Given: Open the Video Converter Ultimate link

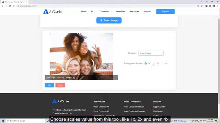Looking at the screenshot, I should point(134,107).
